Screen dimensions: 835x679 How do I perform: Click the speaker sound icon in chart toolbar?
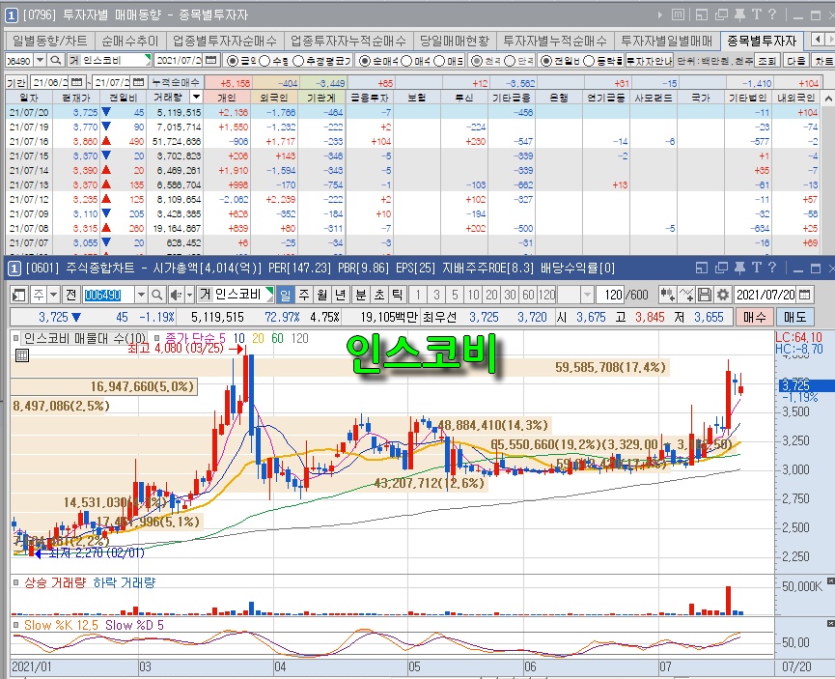tap(176, 295)
